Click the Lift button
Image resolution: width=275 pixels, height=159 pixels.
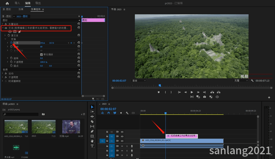point(212,92)
